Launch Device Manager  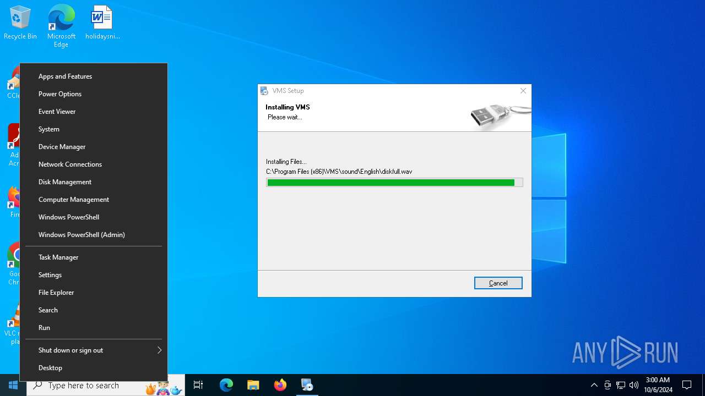(94, 147)
